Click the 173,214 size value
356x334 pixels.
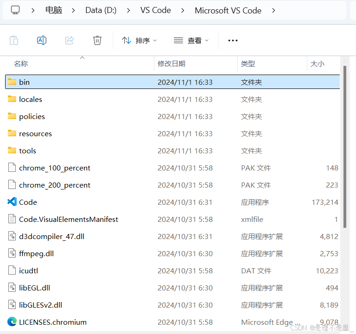[325, 202]
